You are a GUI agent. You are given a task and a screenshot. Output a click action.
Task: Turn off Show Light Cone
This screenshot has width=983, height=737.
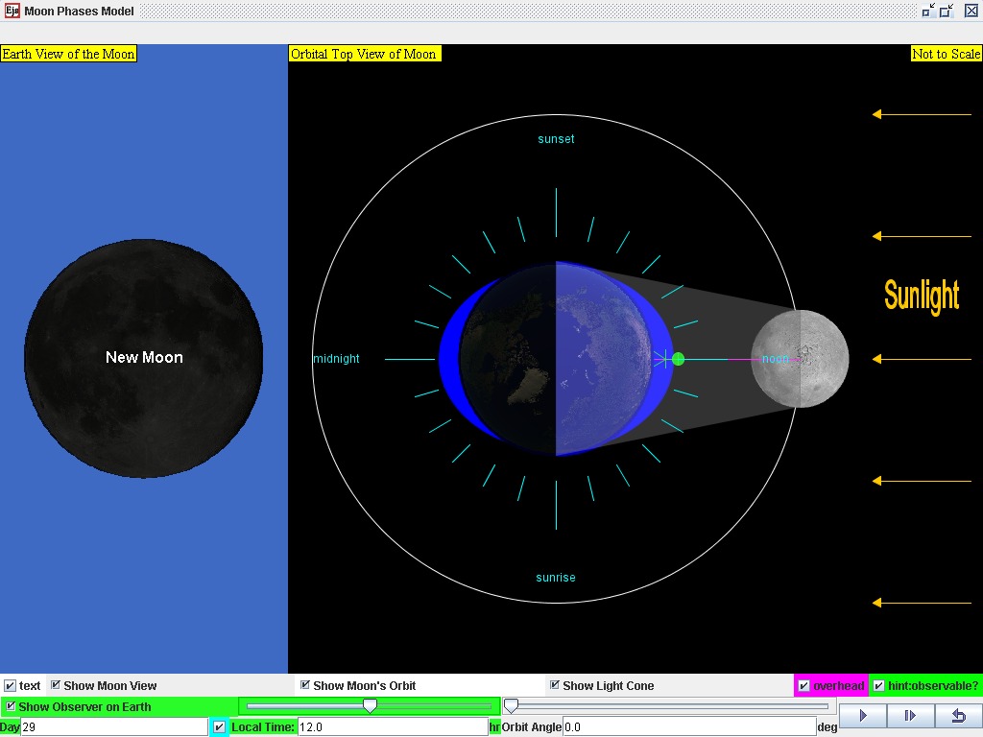554,685
